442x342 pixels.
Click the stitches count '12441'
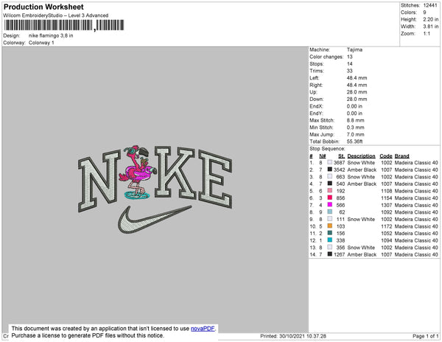tap(430, 5)
